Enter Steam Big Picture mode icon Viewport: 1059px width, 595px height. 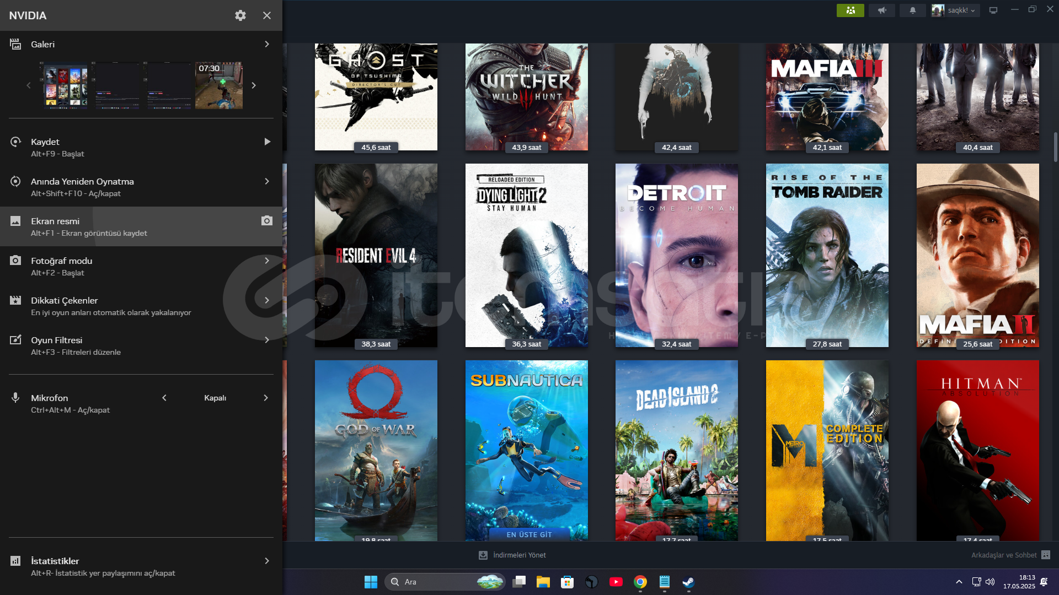(993, 10)
